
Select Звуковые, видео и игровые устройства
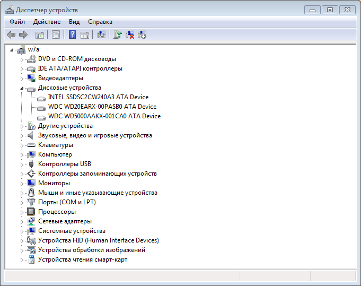(x=95, y=135)
